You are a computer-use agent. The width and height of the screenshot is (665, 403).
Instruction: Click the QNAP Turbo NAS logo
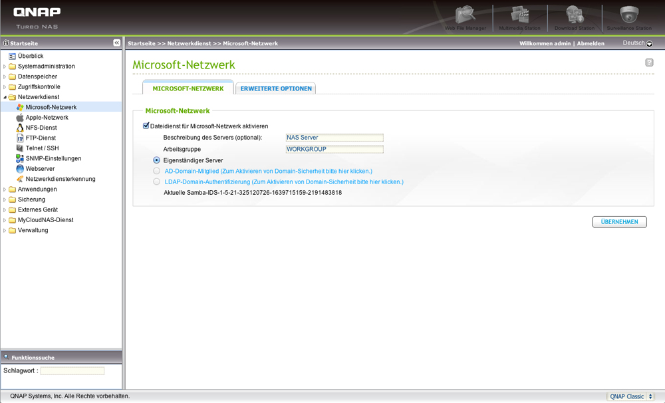point(37,18)
